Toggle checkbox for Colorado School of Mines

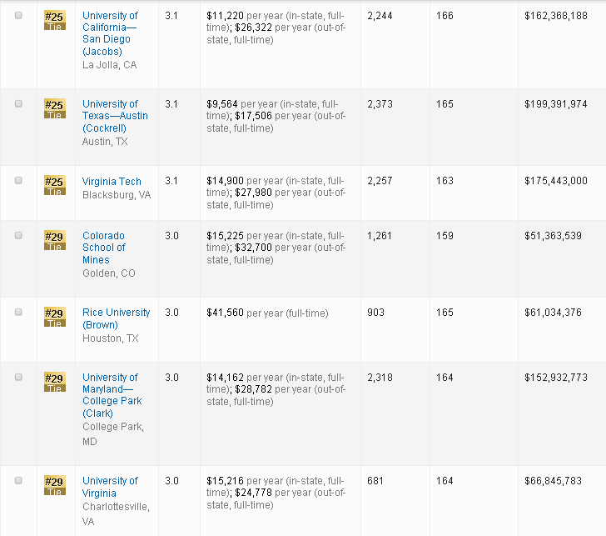[18, 235]
